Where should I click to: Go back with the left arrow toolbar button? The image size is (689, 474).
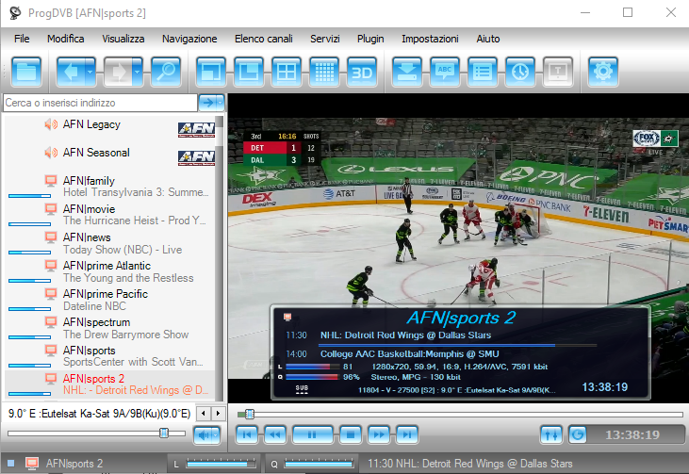pyautogui.click(x=71, y=72)
